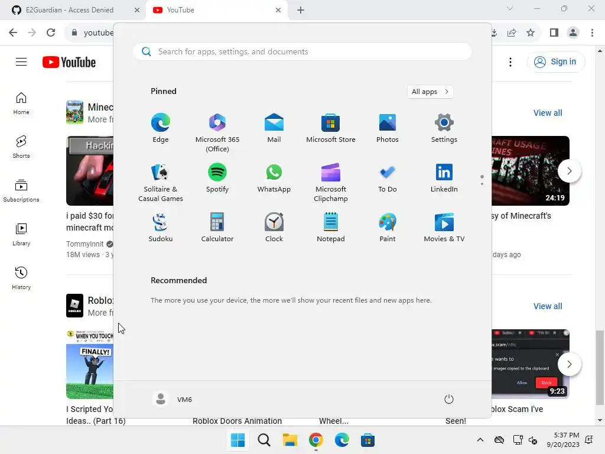This screenshot has width=605, height=454.
Task: Open Edge from the taskbar
Action: pyautogui.click(x=342, y=440)
